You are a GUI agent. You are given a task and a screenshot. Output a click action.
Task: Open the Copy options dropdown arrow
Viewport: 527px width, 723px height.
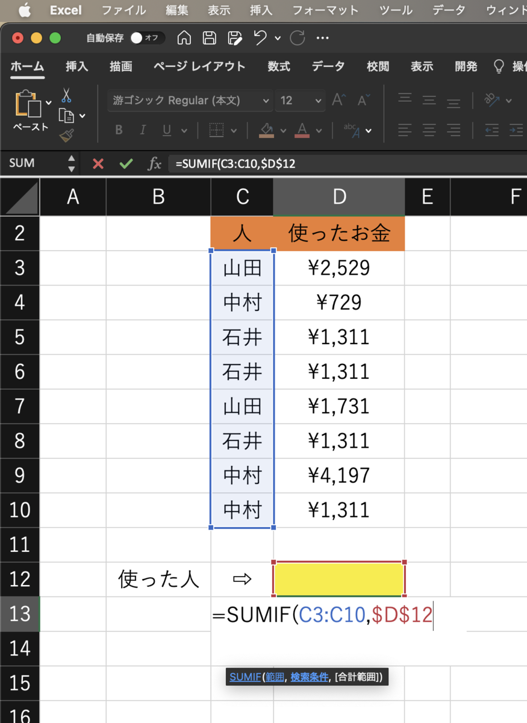[83, 116]
